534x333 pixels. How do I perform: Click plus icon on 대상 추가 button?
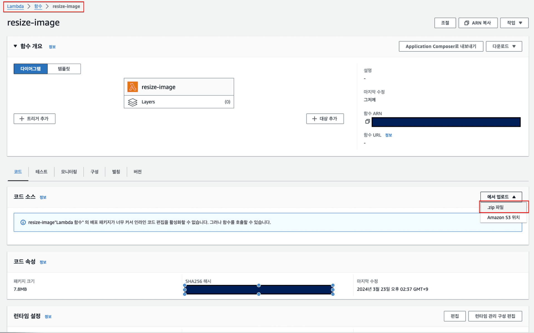(x=314, y=119)
